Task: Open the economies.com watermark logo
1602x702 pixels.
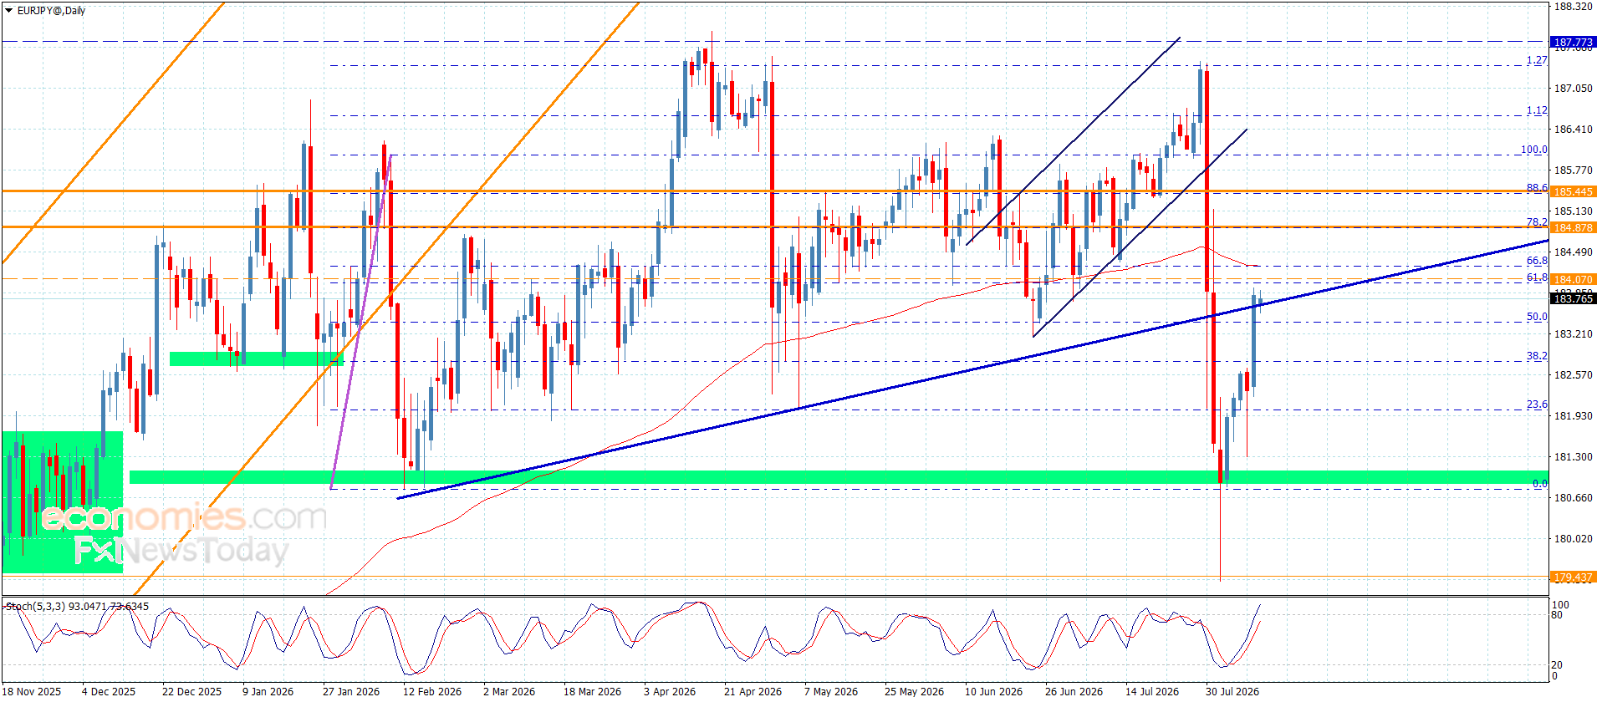Action: click(x=184, y=517)
